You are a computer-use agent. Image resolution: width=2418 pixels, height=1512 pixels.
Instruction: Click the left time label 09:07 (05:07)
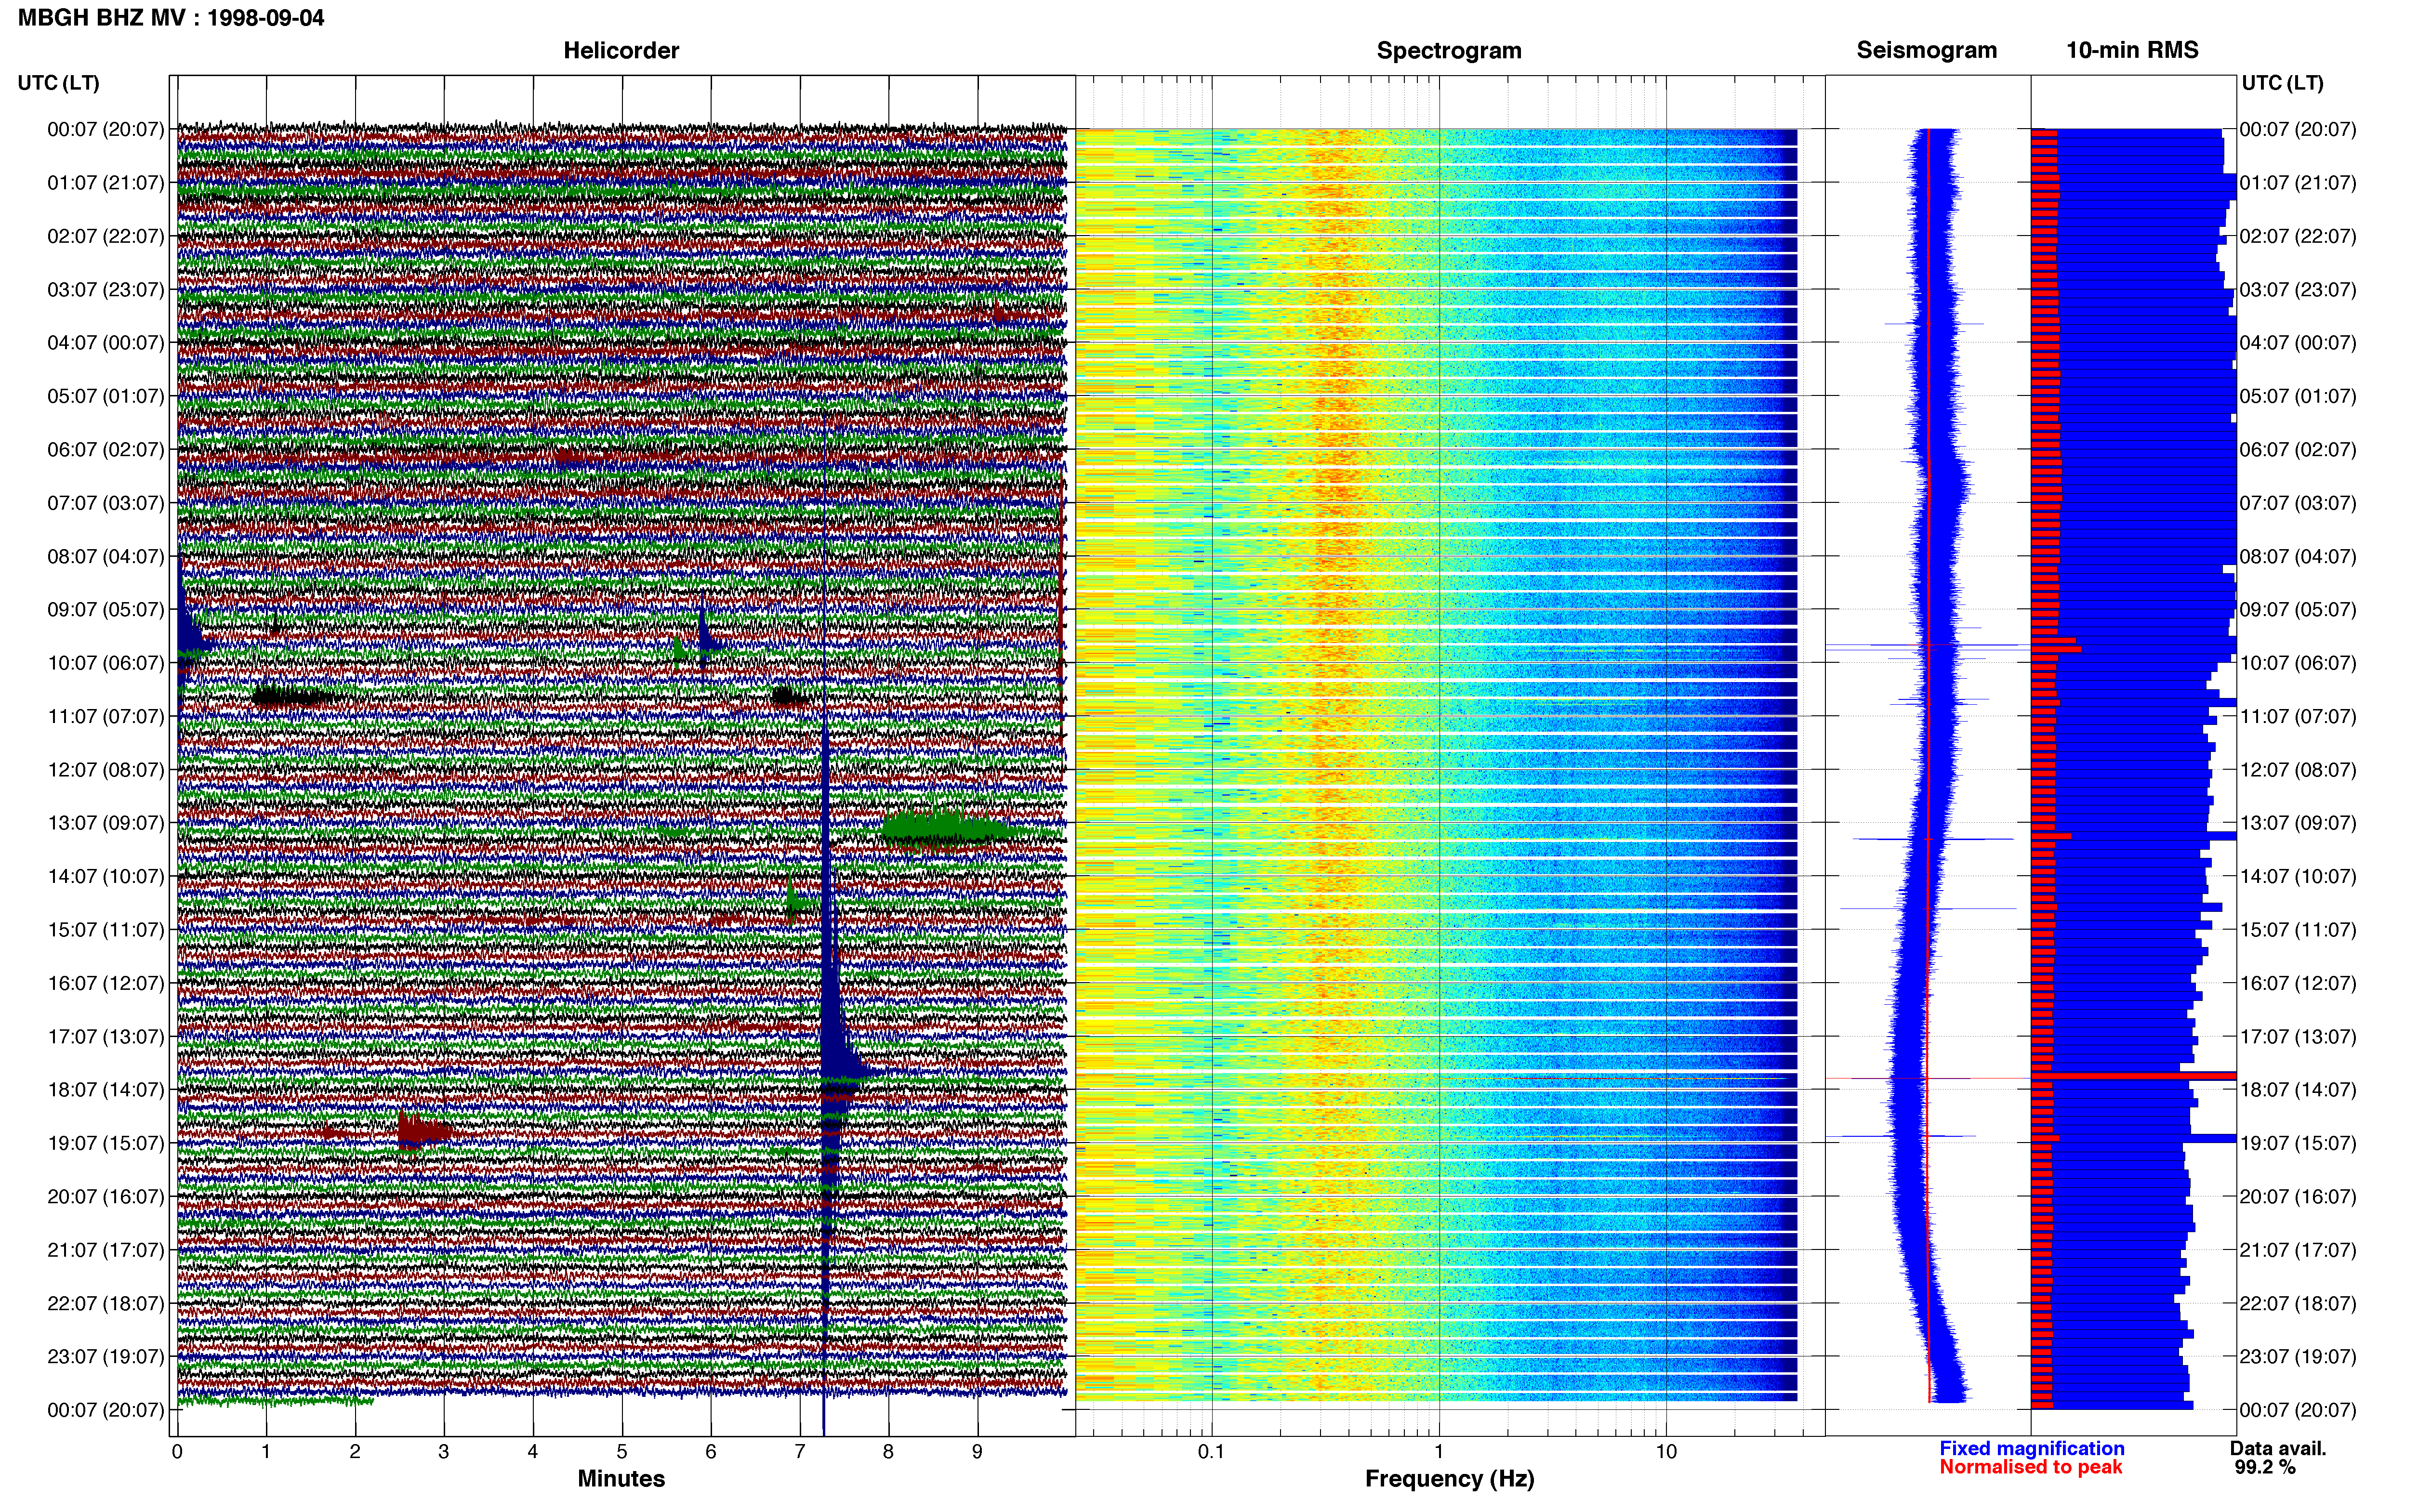coord(106,610)
